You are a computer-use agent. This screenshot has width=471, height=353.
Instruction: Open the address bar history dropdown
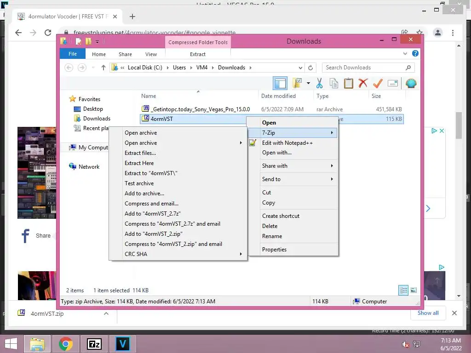pos(300,68)
